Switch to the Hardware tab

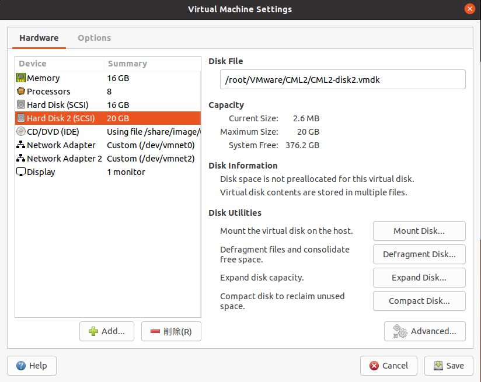pos(39,37)
